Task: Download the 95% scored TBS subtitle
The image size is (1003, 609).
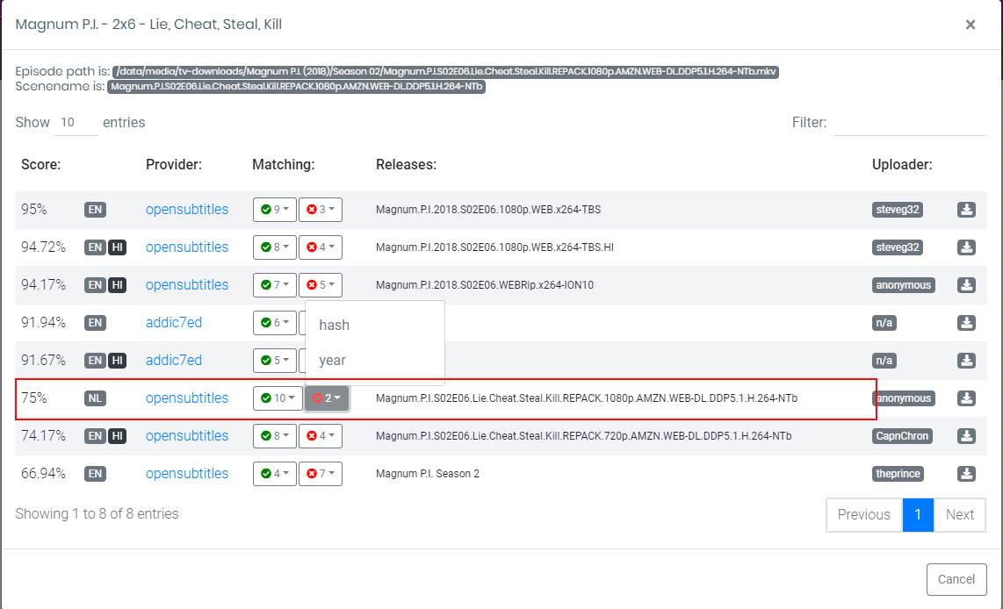Action: point(966,210)
